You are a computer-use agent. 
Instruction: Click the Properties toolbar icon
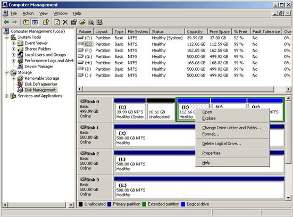tap(74, 22)
